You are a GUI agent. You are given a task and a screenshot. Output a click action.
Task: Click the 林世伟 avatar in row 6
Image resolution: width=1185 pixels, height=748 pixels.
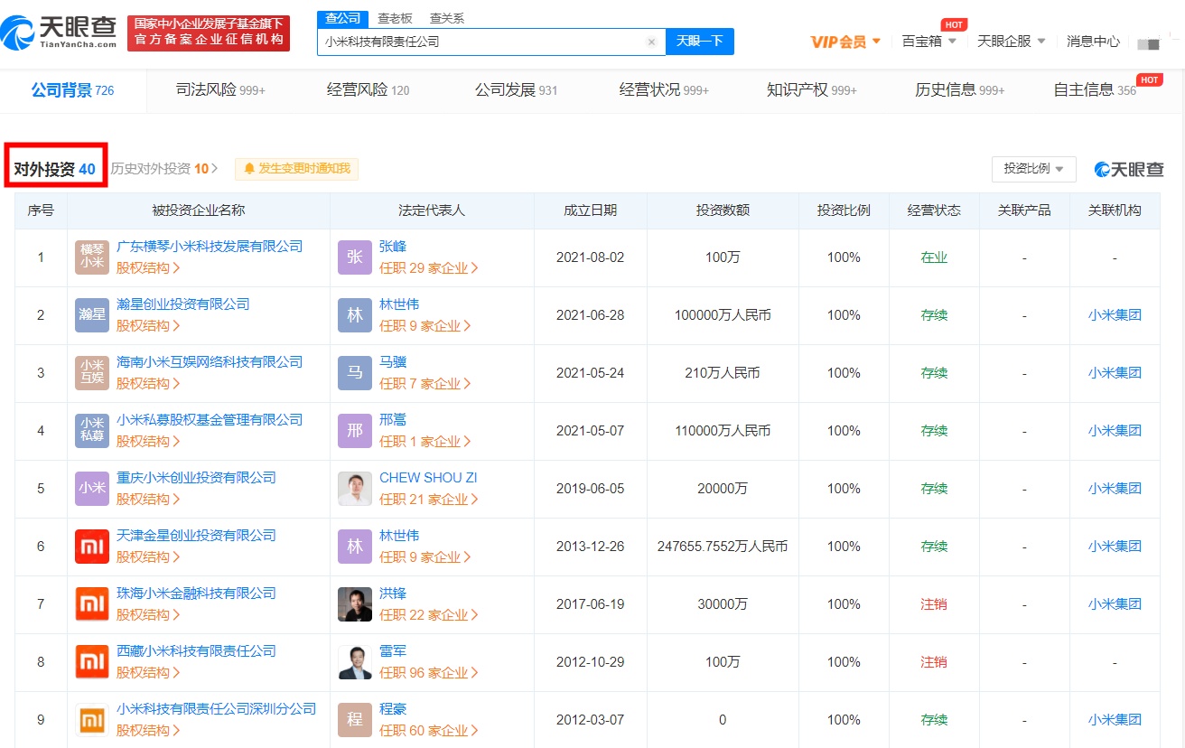pyautogui.click(x=355, y=547)
